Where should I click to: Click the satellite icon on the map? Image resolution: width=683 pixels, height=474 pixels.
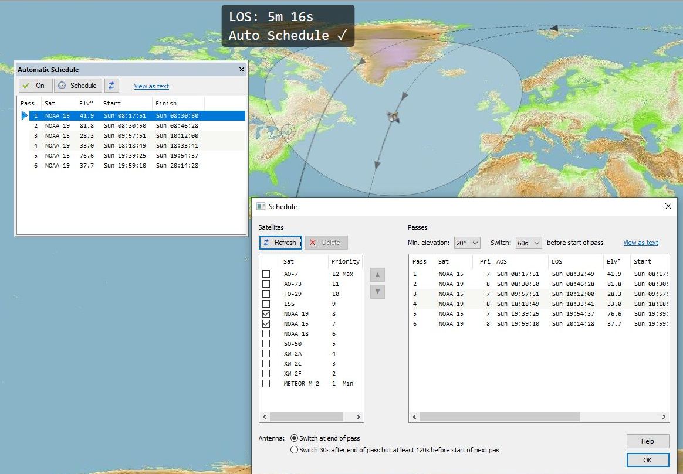[394, 117]
